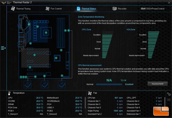Close the Thermal Radar 2 window

[169, 2]
